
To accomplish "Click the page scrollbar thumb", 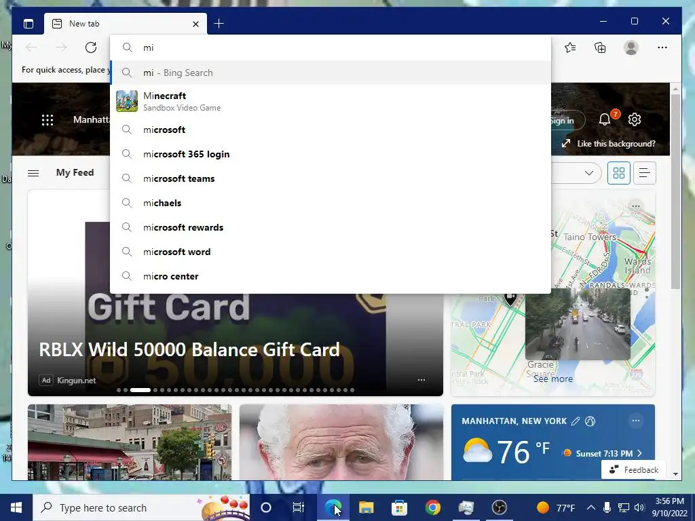I will coord(675,191).
